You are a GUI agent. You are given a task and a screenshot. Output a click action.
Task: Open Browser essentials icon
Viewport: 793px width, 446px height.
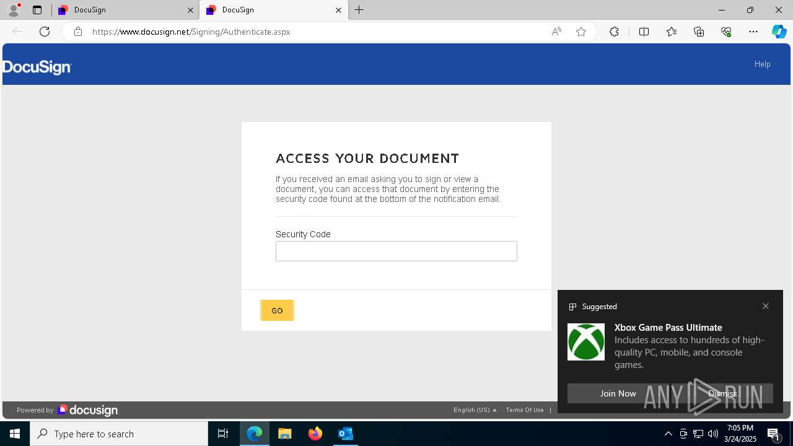[x=726, y=32]
